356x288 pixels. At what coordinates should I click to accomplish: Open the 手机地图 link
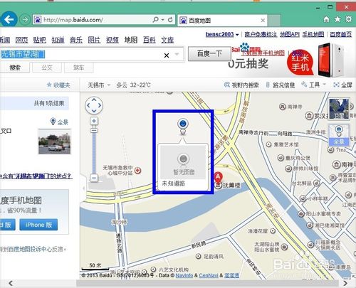tap(313, 34)
